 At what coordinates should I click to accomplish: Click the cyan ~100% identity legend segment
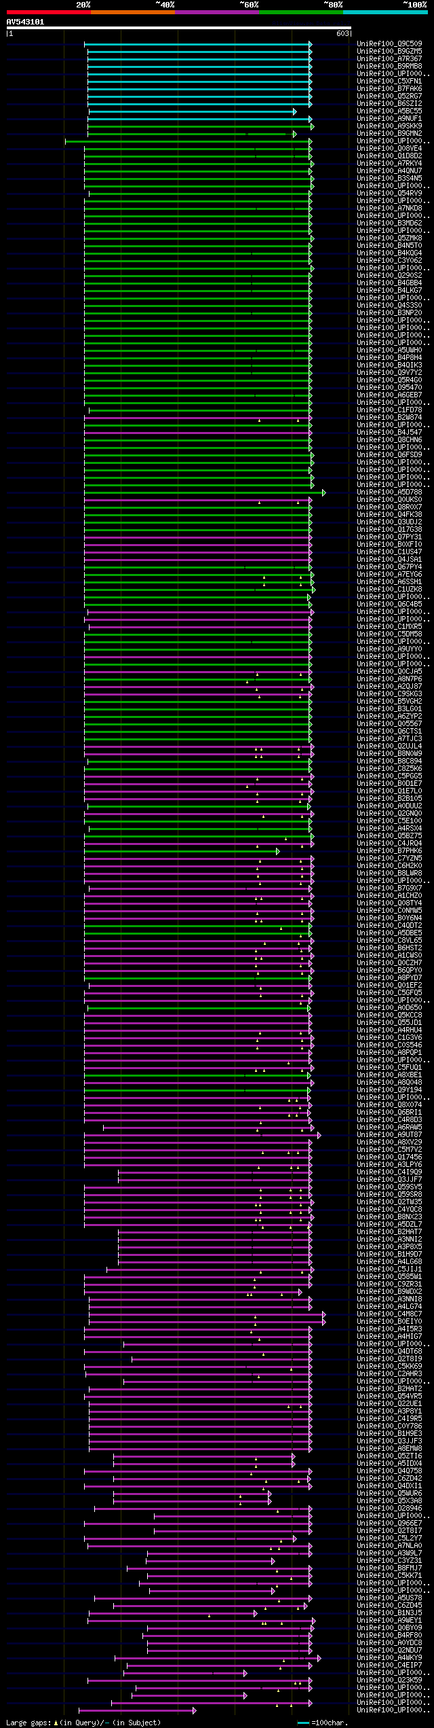[x=385, y=12]
